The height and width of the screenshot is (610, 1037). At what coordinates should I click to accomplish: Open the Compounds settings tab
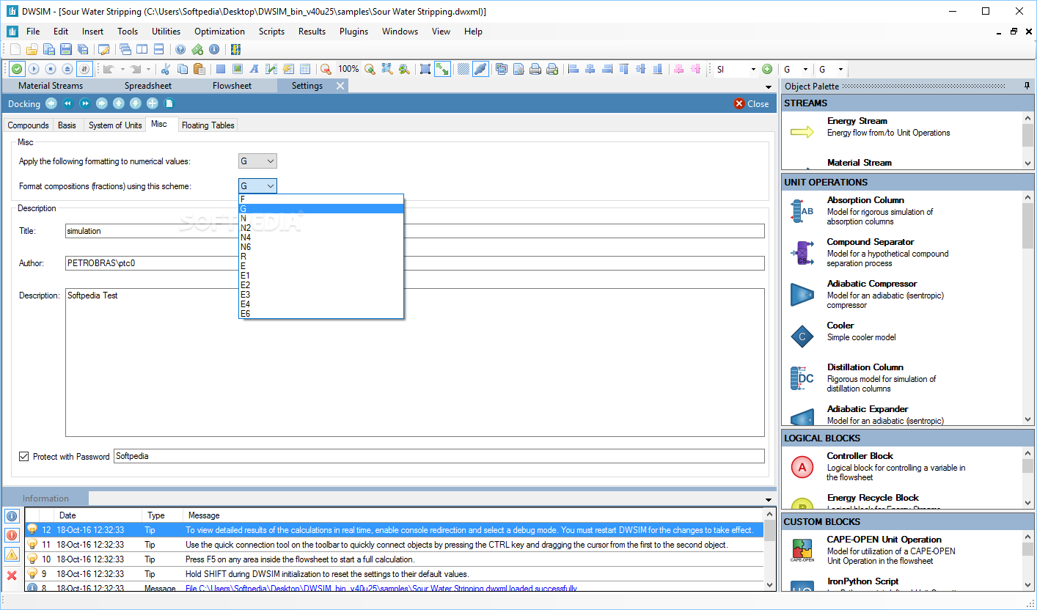coord(28,125)
